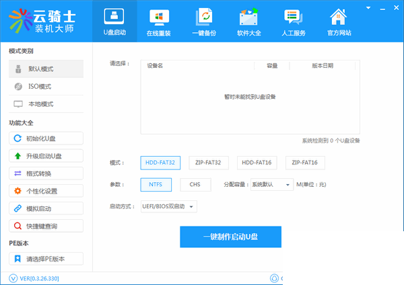Click the red magnifier for 快捷键查询
Viewport: 404px width, 285px height.
(18, 226)
